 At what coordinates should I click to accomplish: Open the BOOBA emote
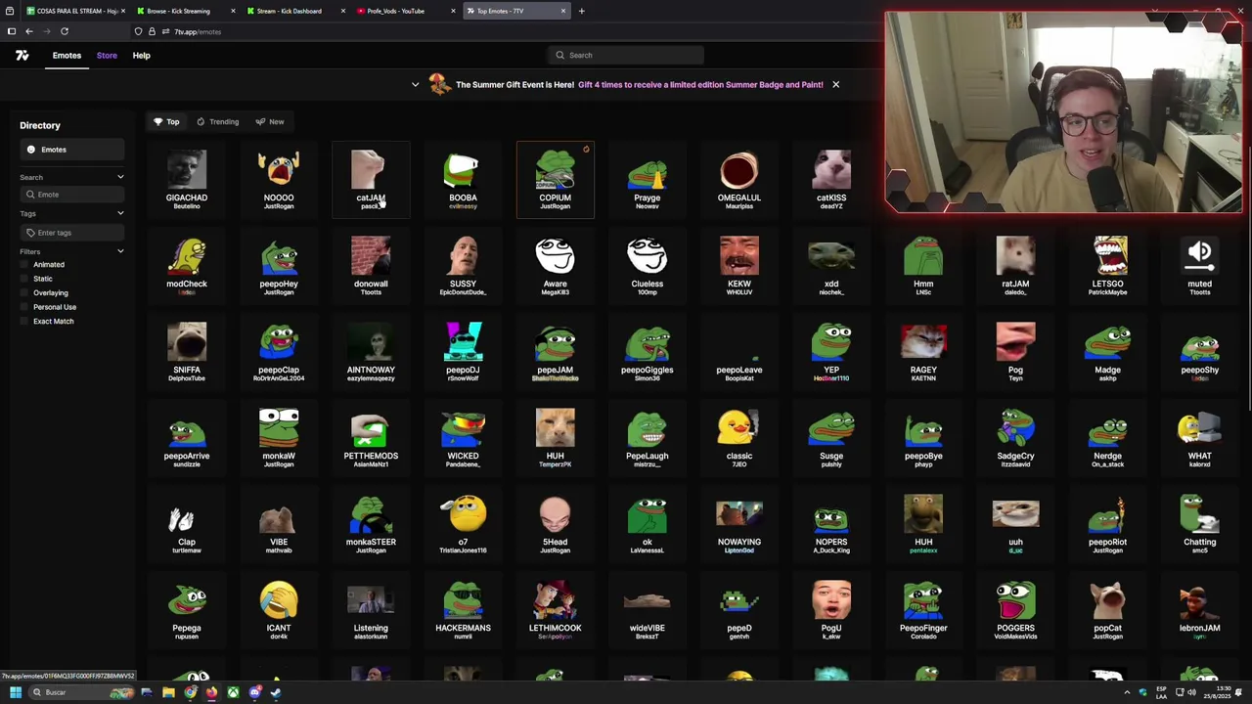coord(463,180)
